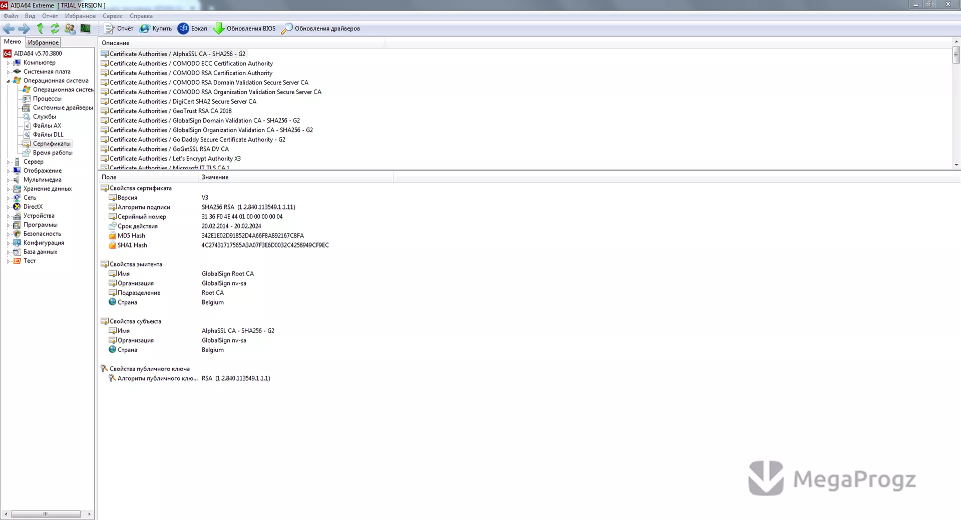The width and height of the screenshot is (961, 520).
Task: Expand the Компьютер tree node
Action: 8,63
